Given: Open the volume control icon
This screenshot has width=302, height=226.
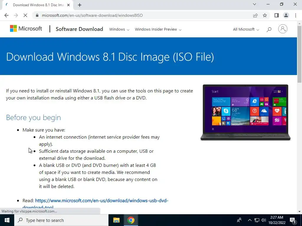Looking at the screenshot, I should (x=263, y=220).
